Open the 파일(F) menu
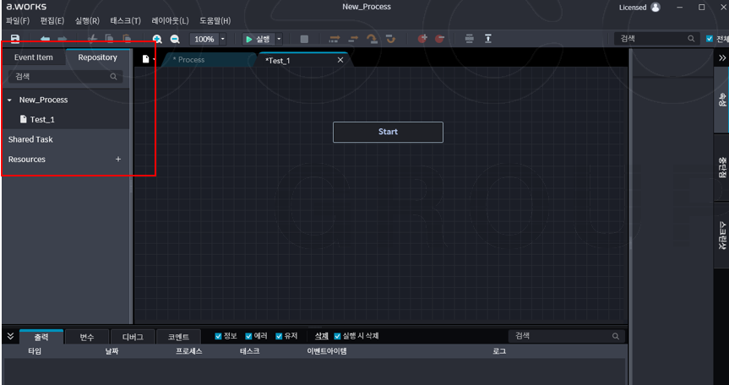Viewport: 729px width, 385px height. (x=18, y=21)
